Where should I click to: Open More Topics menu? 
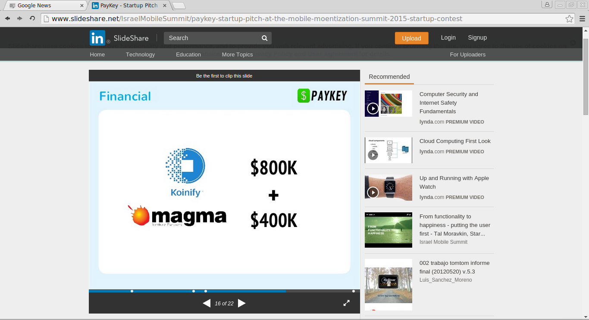pyautogui.click(x=237, y=55)
